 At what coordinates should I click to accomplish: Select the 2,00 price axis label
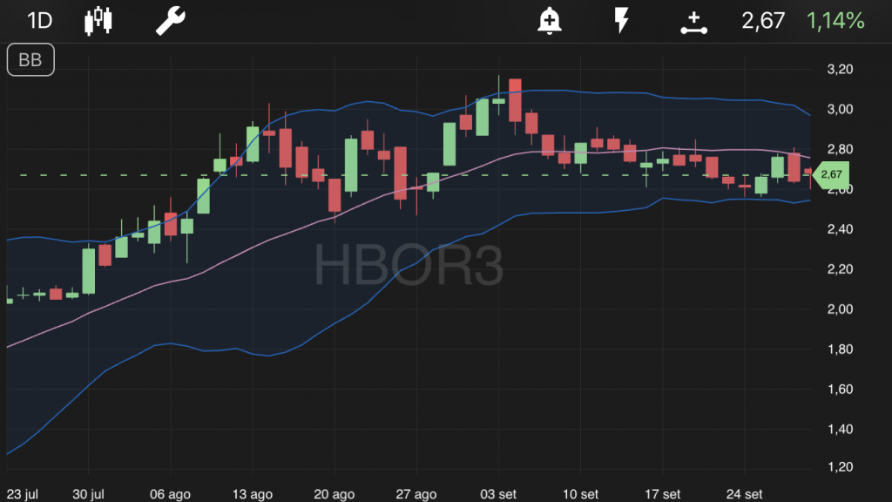point(841,309)
